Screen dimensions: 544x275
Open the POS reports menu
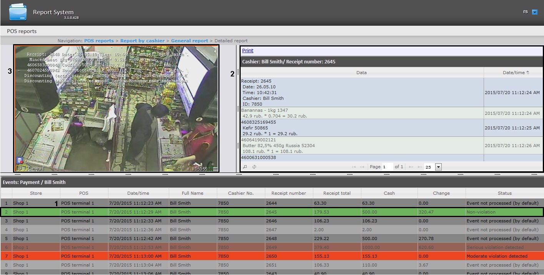22,31
